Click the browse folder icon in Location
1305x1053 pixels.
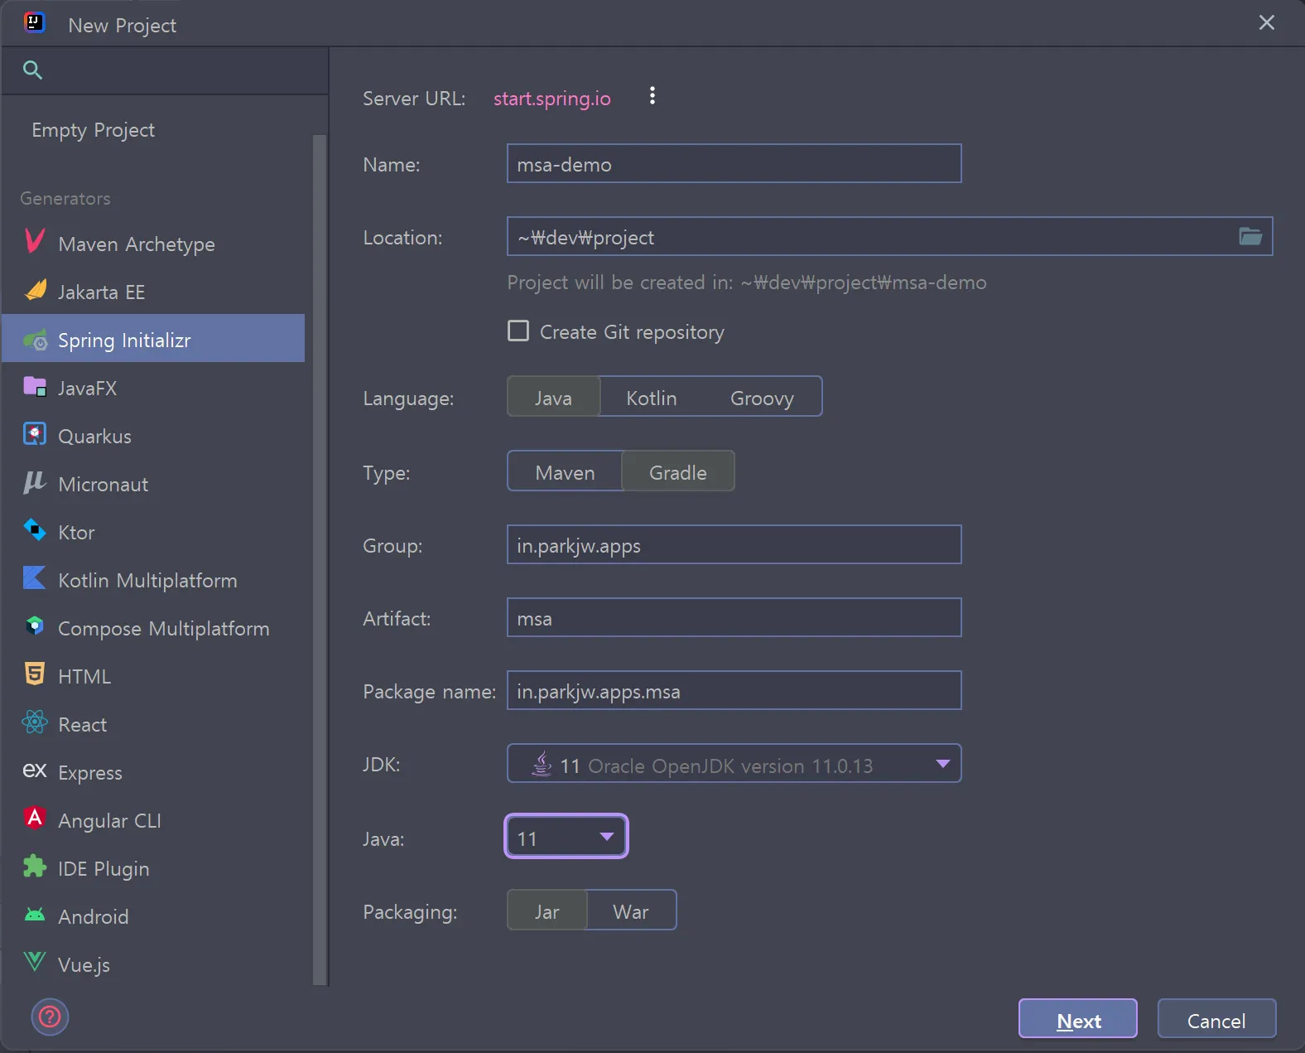[1250, 237]
